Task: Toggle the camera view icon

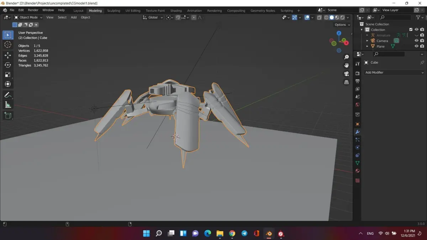Action: coord(346,74)
